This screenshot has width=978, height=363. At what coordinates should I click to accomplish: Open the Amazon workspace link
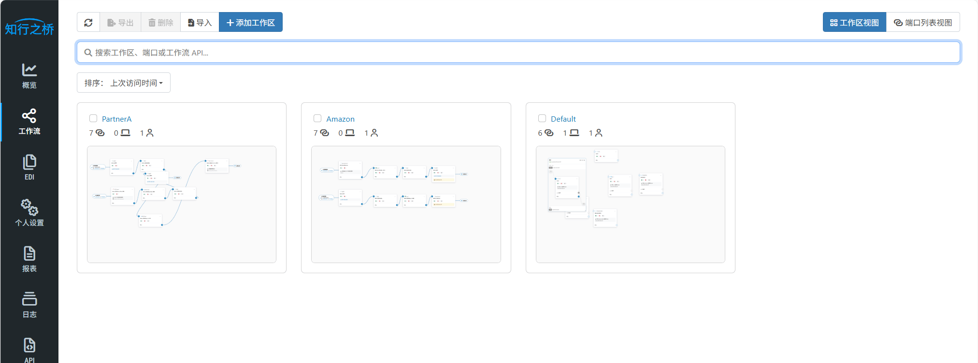click(340, 119)
